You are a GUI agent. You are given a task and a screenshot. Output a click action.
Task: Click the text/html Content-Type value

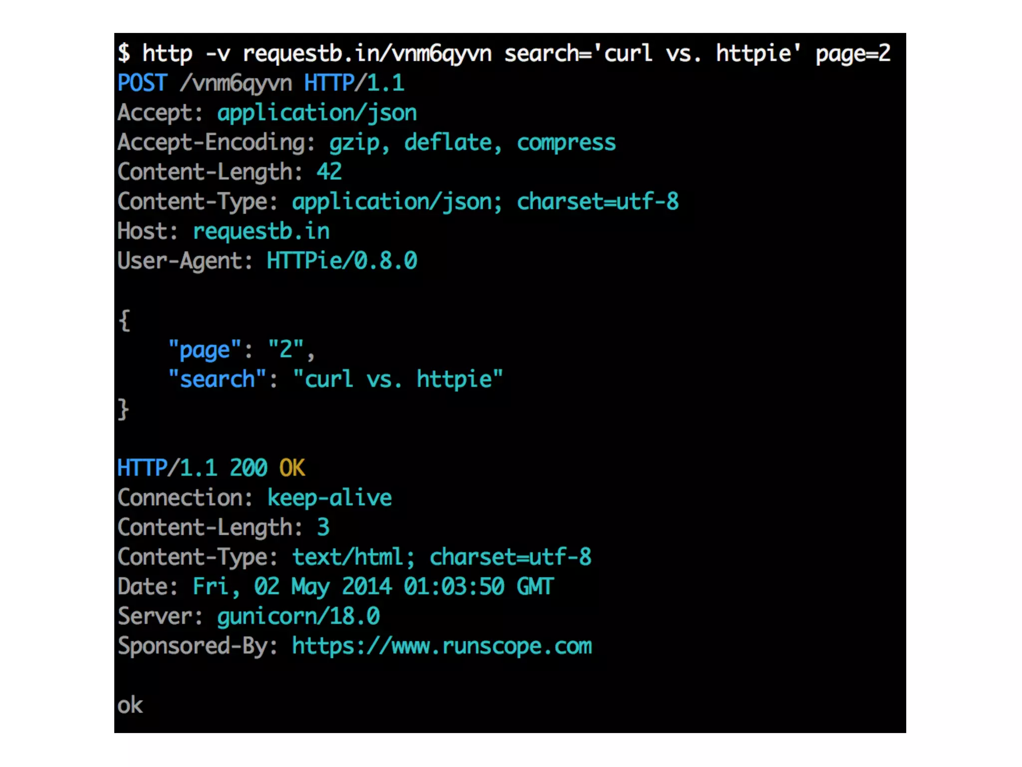tap(348, 557)
